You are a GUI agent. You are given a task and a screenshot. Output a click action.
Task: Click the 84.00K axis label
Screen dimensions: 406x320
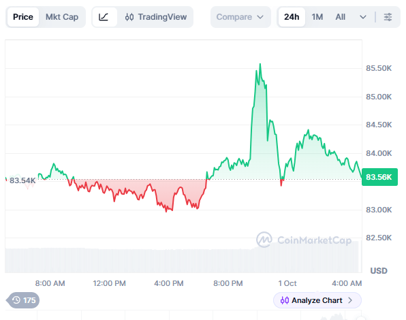379,153
